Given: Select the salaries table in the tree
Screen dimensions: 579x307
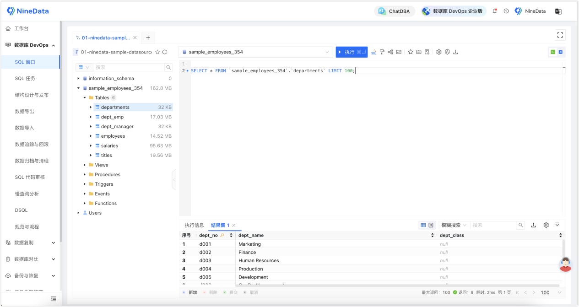Looking at the screenshot, I should coord(109,146).
